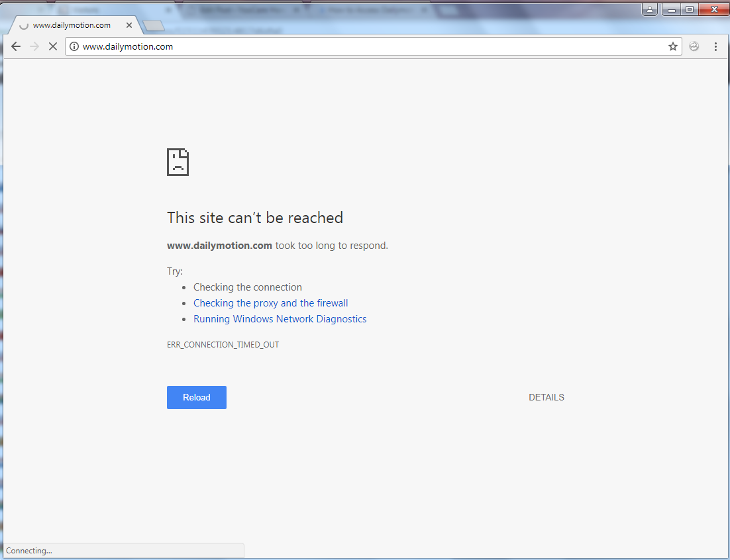730x560 pixels.
Task: Click the ERR_CONNECTION_TIMED_OUT error code text
Action: coord(223,345)
